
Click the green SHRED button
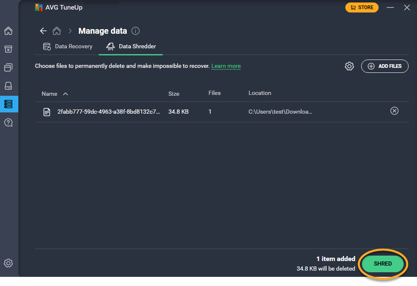click(382, 264)
